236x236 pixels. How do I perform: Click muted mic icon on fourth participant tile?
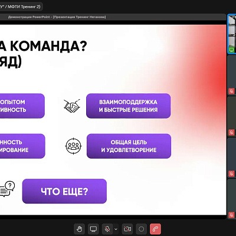pyautogui.click(x=231, y=173)
